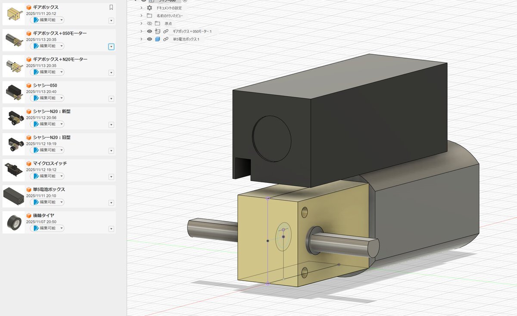Click the blue component cube icon for 単5電池ボックス:1
This screenshot has height=316, width=517.
(157, 39)
